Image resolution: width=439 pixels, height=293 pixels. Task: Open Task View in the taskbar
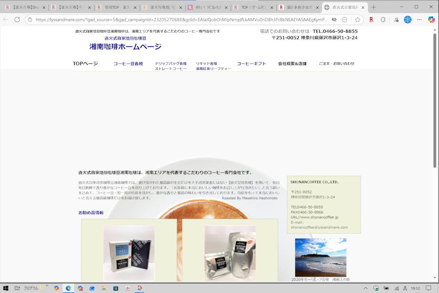(x=17, y=288)
